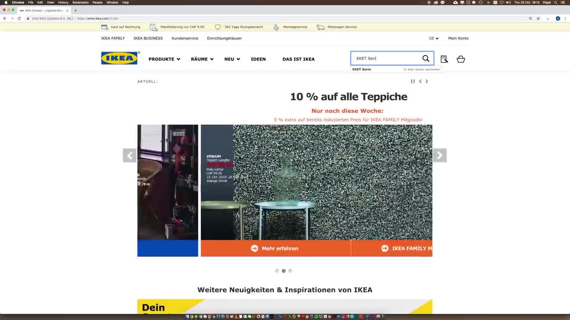
Task: Open the shopping list icon
Action: click(444, 59)
